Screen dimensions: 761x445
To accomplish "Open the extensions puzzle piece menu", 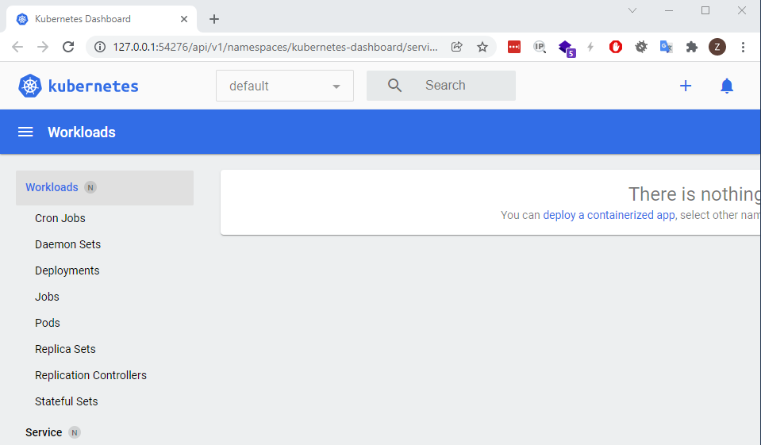I will (692, 47).
